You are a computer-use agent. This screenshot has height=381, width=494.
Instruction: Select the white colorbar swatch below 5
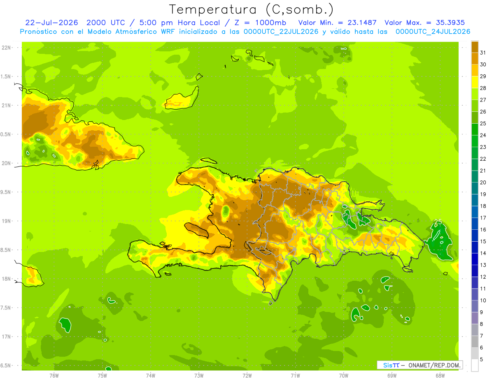[x=475, y=365]
